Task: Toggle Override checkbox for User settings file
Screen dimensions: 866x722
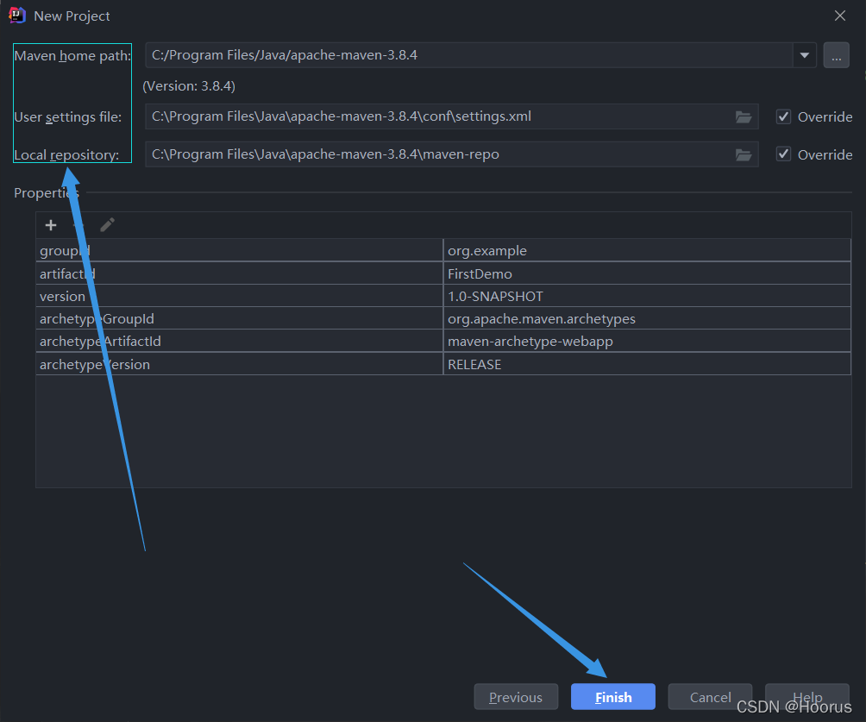Action: pos(783,116)
